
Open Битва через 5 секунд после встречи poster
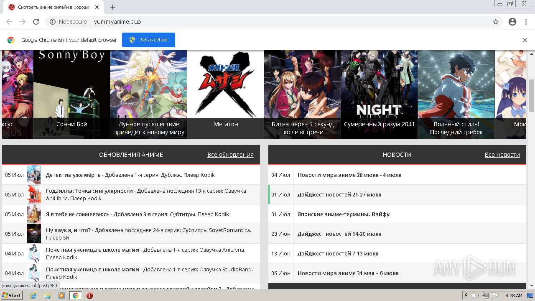tap(302, 94)
